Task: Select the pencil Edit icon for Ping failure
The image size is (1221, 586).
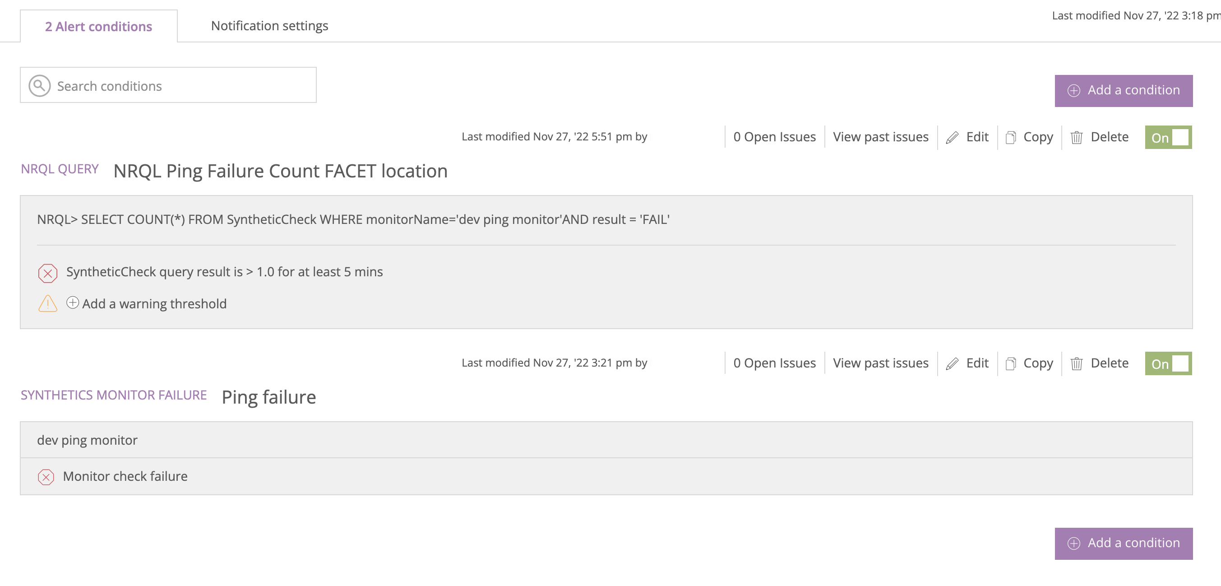Action: (x=953, y=363)
